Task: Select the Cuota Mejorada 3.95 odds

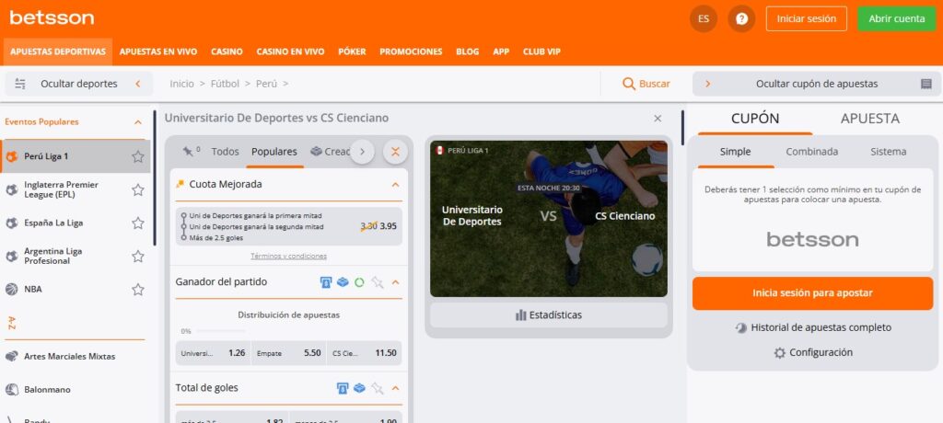Action: [x=288, y=226]
